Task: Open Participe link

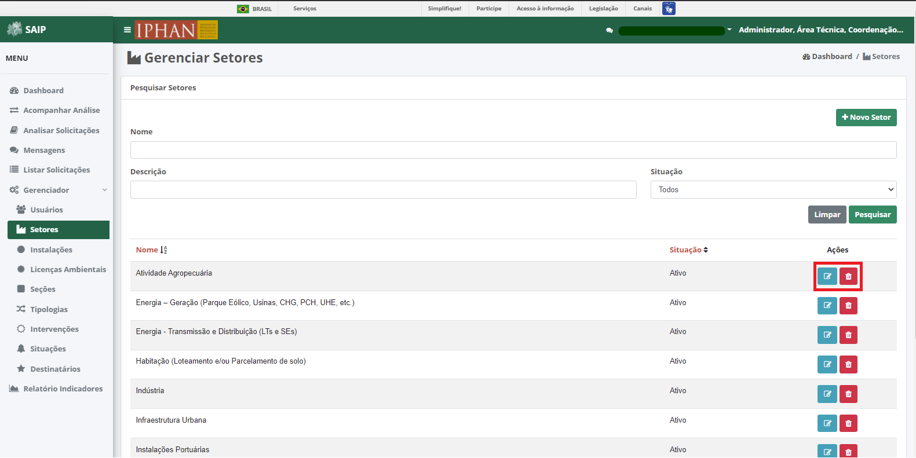Action: point(489,9)
